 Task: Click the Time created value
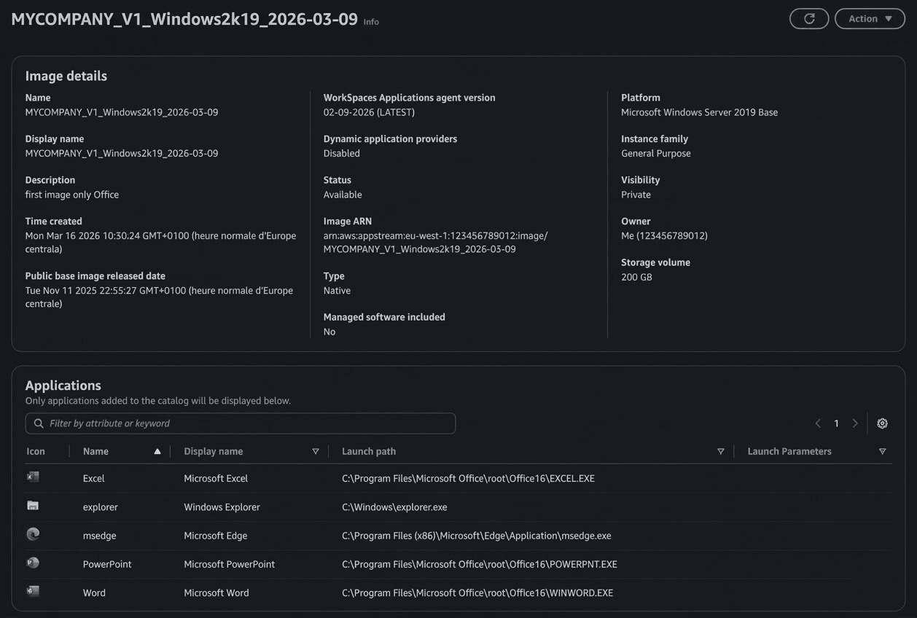(161, 243)
